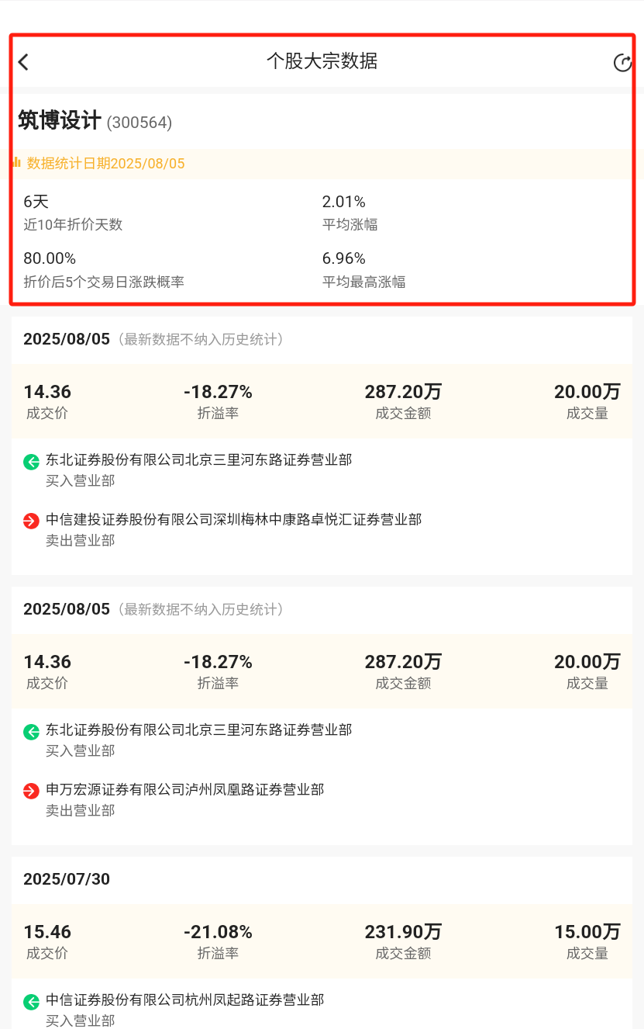Open 中信建投证券深圳梅林中康路 branch details
The width and height of the screenshot is (644, 1029).
click(233, 519)
